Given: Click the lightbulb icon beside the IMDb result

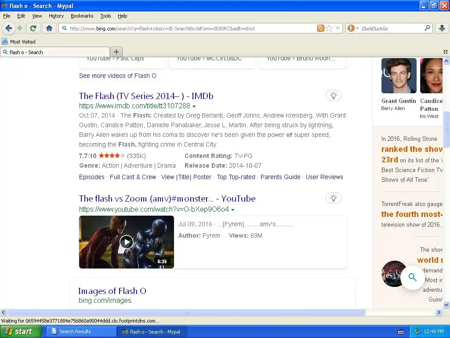Looking at the screenshot, I should pyautogui.click(x=333, y=96).
